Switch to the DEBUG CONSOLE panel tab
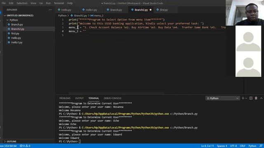 tap(113, 98)
